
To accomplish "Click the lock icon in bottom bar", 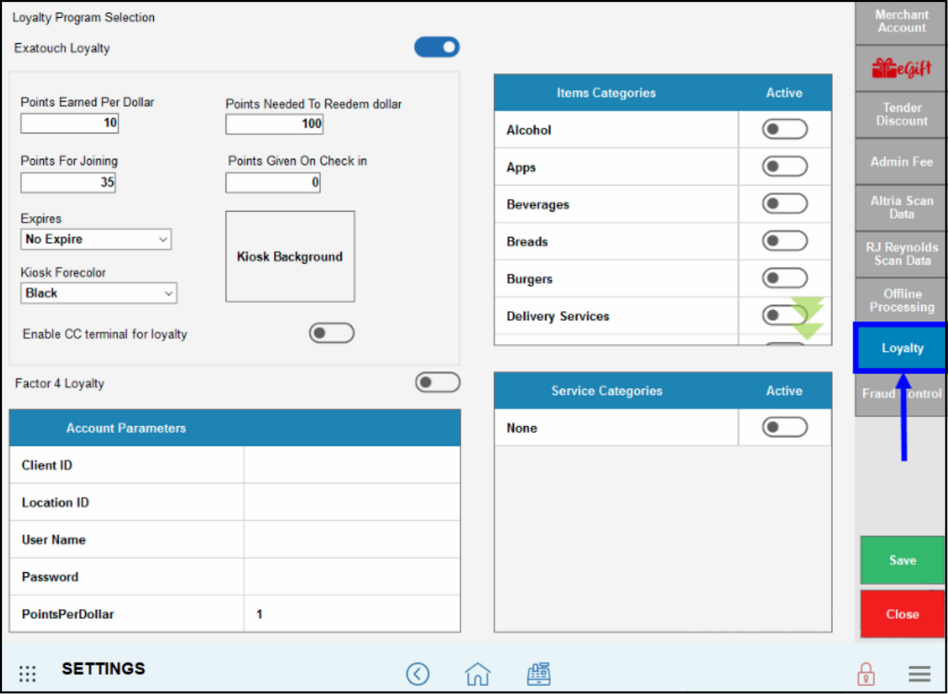I will (x=866, y=674).
